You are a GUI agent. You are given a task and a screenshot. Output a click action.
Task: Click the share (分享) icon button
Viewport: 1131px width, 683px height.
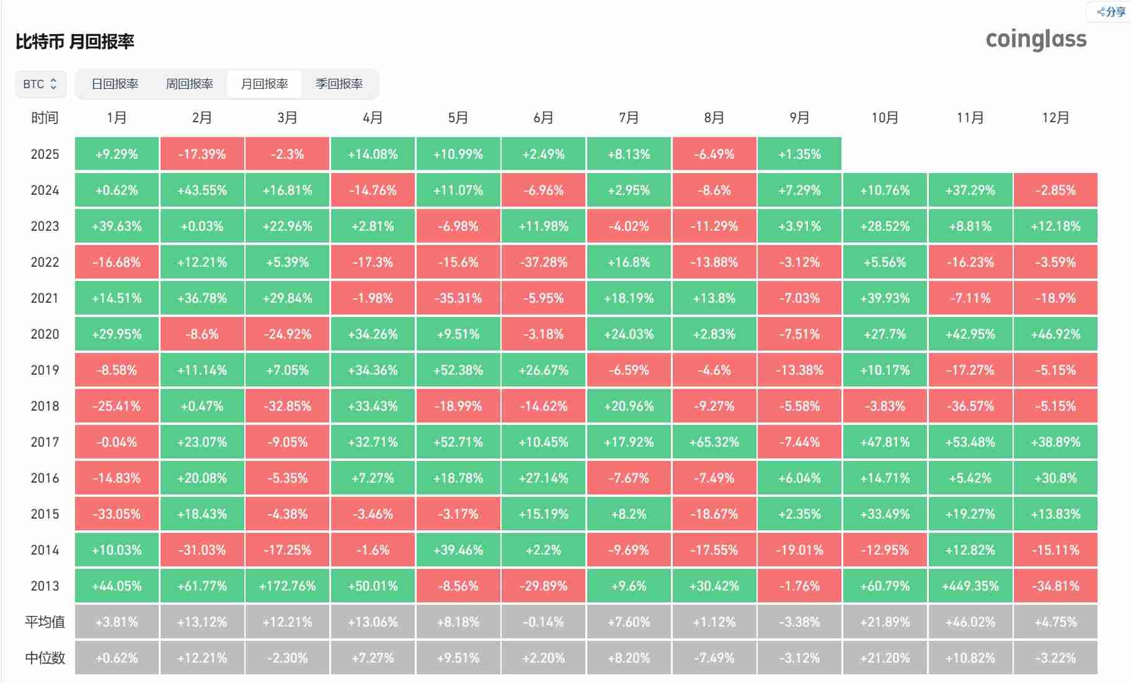1111,12
